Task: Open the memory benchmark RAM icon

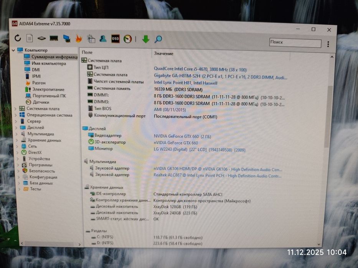Action: point(54,38)
